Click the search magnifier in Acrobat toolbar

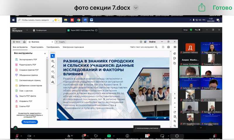point(156,47)
